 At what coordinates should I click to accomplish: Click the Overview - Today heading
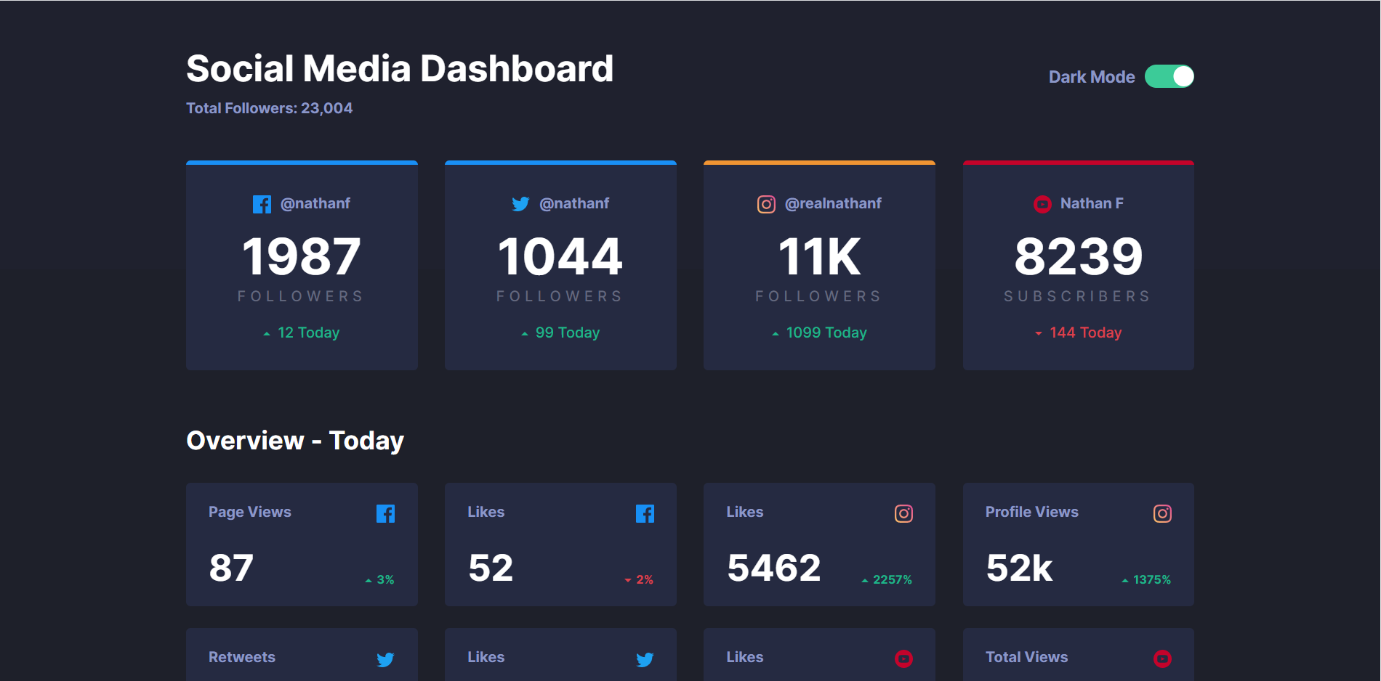click(x=295, y=441)
